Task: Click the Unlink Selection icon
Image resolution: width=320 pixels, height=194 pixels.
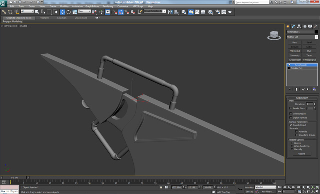Action: point(10,12)
